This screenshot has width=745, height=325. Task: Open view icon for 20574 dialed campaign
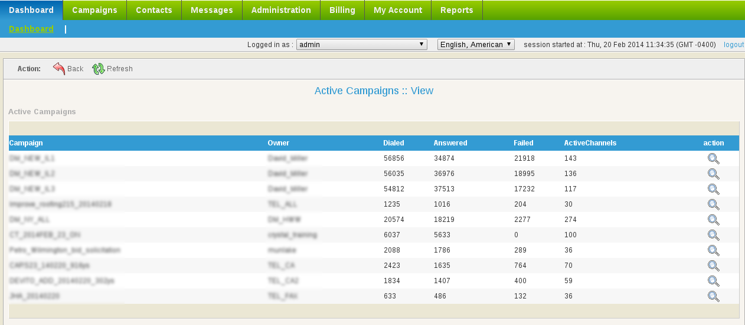pos(713,220)
